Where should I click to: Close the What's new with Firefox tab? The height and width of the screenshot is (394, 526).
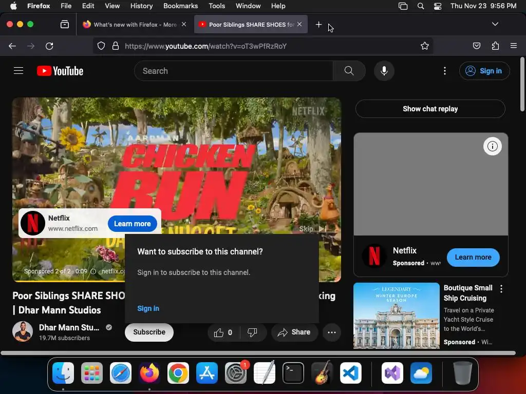(184, 24)
